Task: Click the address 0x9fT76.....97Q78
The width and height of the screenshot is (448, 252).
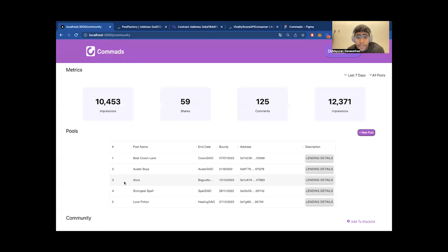Action: click(252, 169)
